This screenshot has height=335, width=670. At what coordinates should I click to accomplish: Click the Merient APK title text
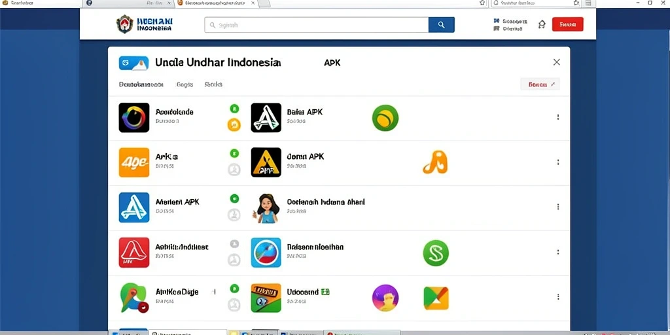point(177,202)
